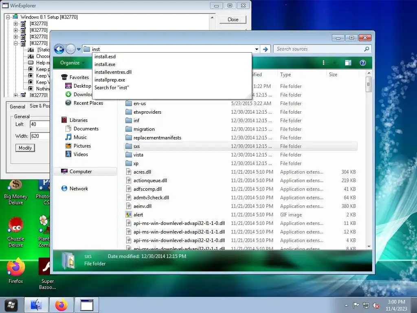The image size is (417, 313).
Task: Collapse the expanded fourth [#32770] node in WinExplorer
Action: coord(16,43)
